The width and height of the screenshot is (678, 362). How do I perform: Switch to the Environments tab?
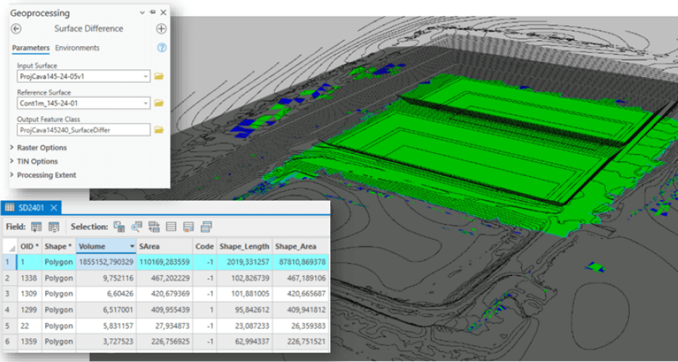pos(77,48)
